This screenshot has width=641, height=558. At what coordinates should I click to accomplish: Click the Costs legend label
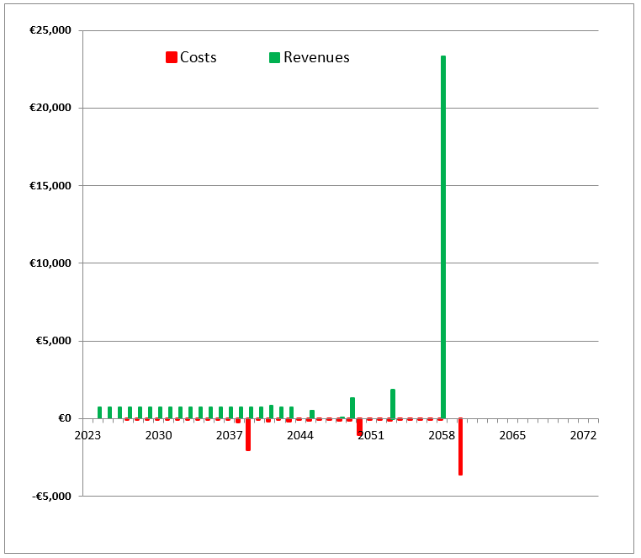pyautogui.click(x=199, y=57)
